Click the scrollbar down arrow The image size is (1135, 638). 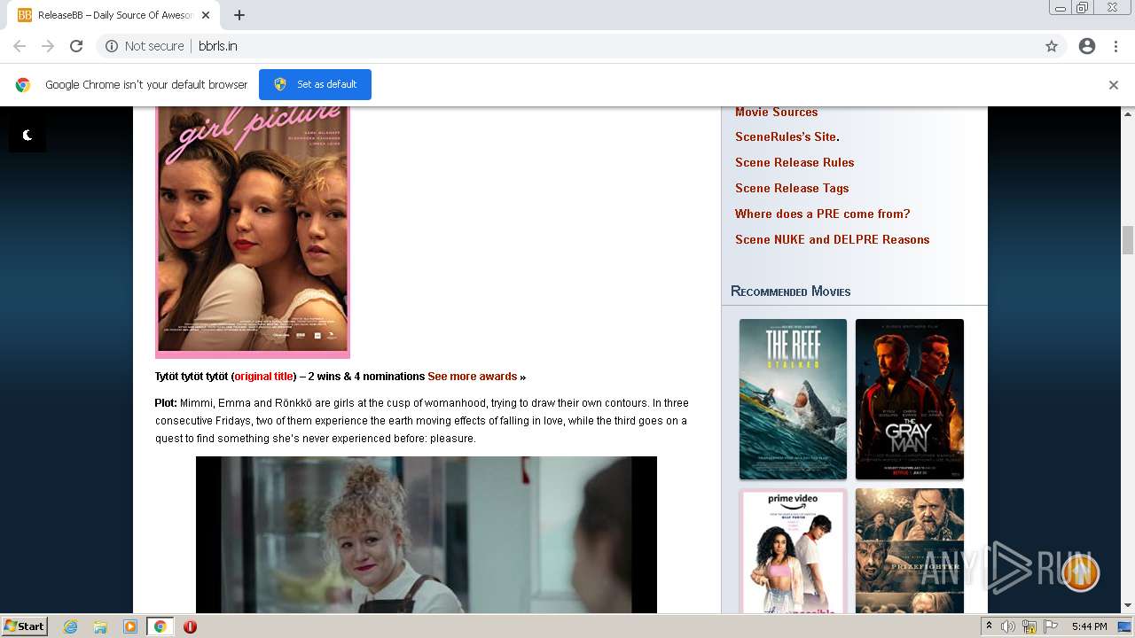point(1128,606)
